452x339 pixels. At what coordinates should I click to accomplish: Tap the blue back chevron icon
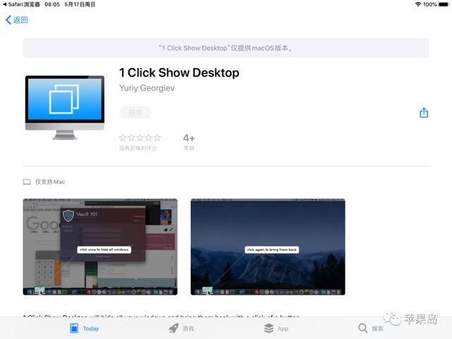pos(8,20)
